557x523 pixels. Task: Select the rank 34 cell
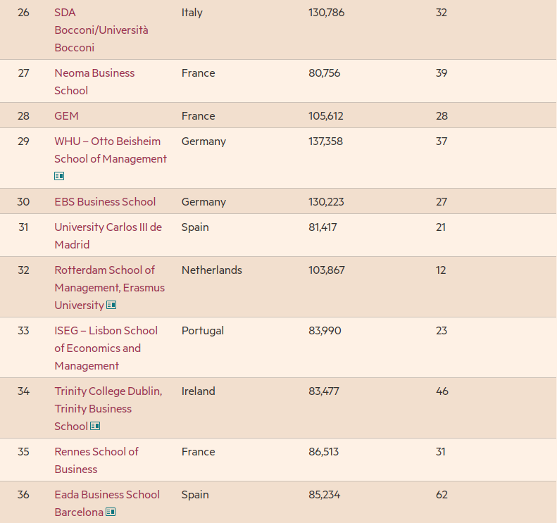[23, 391]
